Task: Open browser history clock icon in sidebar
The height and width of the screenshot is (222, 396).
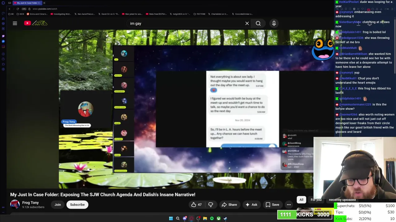Action: click(x=3, y=59)
